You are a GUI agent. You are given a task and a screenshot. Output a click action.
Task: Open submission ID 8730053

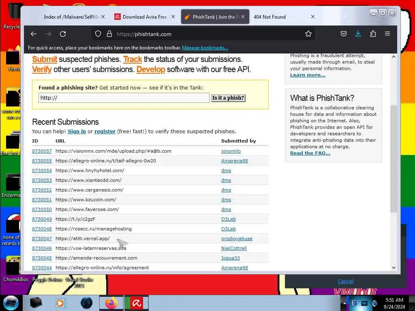42,180
